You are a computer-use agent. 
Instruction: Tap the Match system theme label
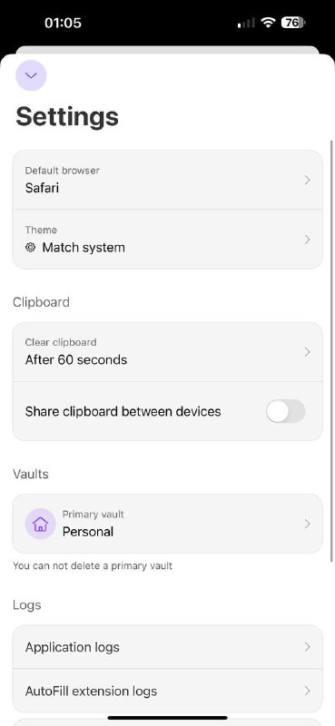(84, 247)
